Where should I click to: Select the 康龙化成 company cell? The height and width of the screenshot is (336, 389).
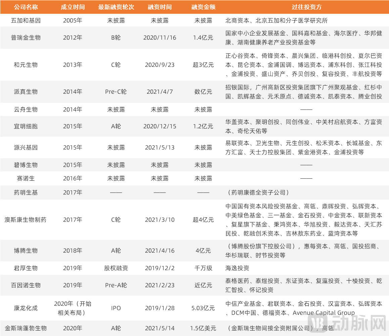(x=26, y=308)
